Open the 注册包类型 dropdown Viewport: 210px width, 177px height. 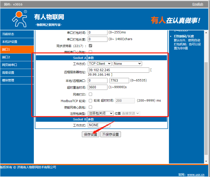(x=101, y=114)
